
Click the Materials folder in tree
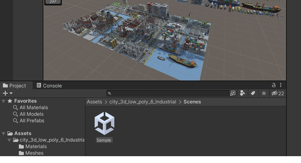36,147
